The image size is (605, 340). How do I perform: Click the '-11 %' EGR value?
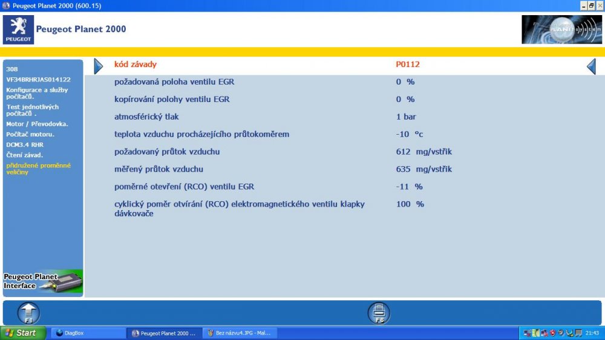[x=409, y=187]
